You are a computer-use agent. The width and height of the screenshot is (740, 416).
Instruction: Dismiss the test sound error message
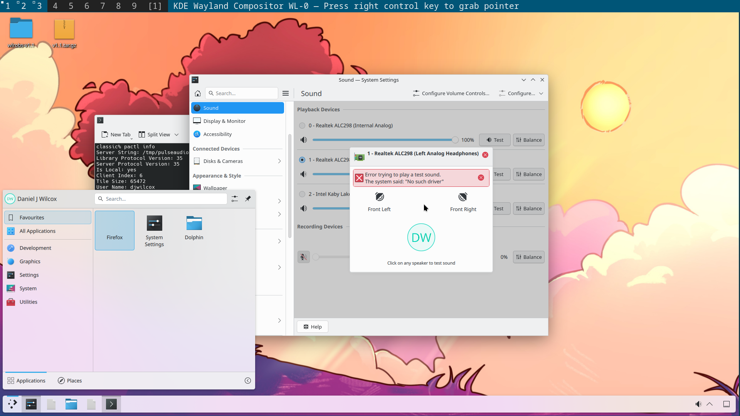(x=481, y=178)
